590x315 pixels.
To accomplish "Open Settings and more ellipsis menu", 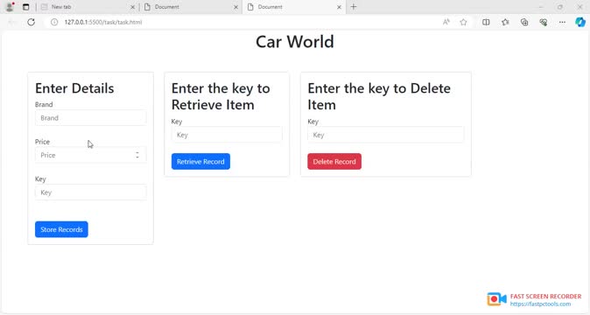I will pos(562,22).
